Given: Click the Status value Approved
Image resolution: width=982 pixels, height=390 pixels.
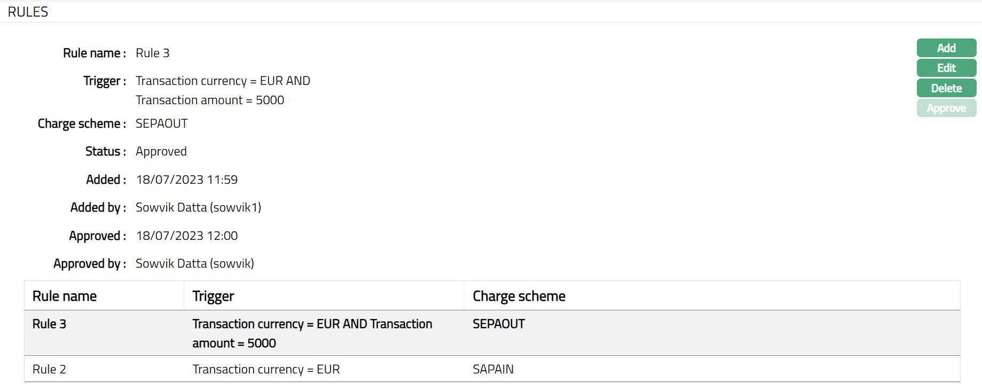Looking at the screenshot, I should (161, 152).
